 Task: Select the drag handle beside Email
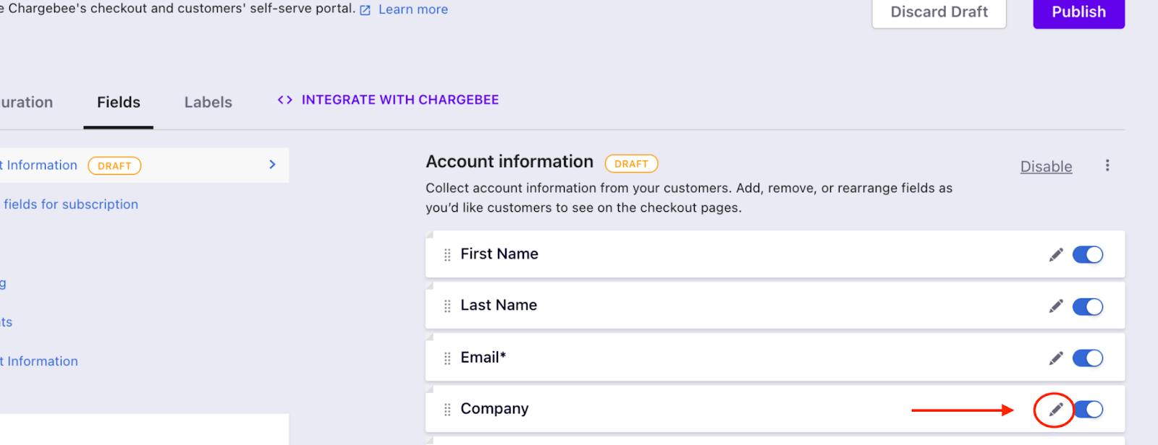pyautogui.click(x=447, y=358)
